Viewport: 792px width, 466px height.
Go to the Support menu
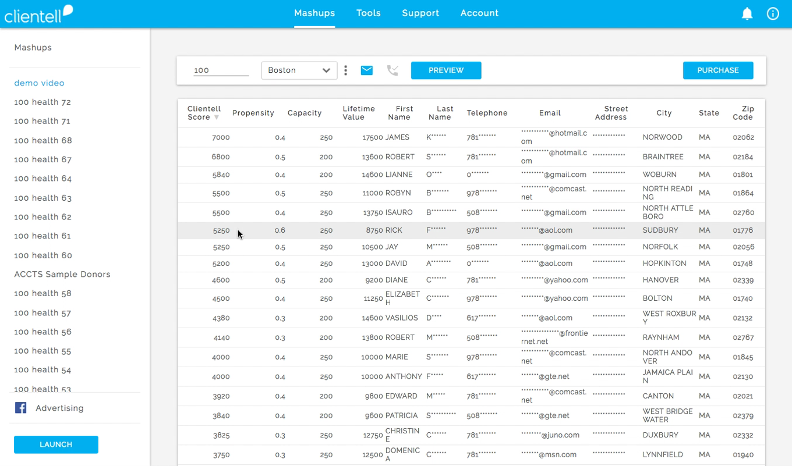coord(420,13)
